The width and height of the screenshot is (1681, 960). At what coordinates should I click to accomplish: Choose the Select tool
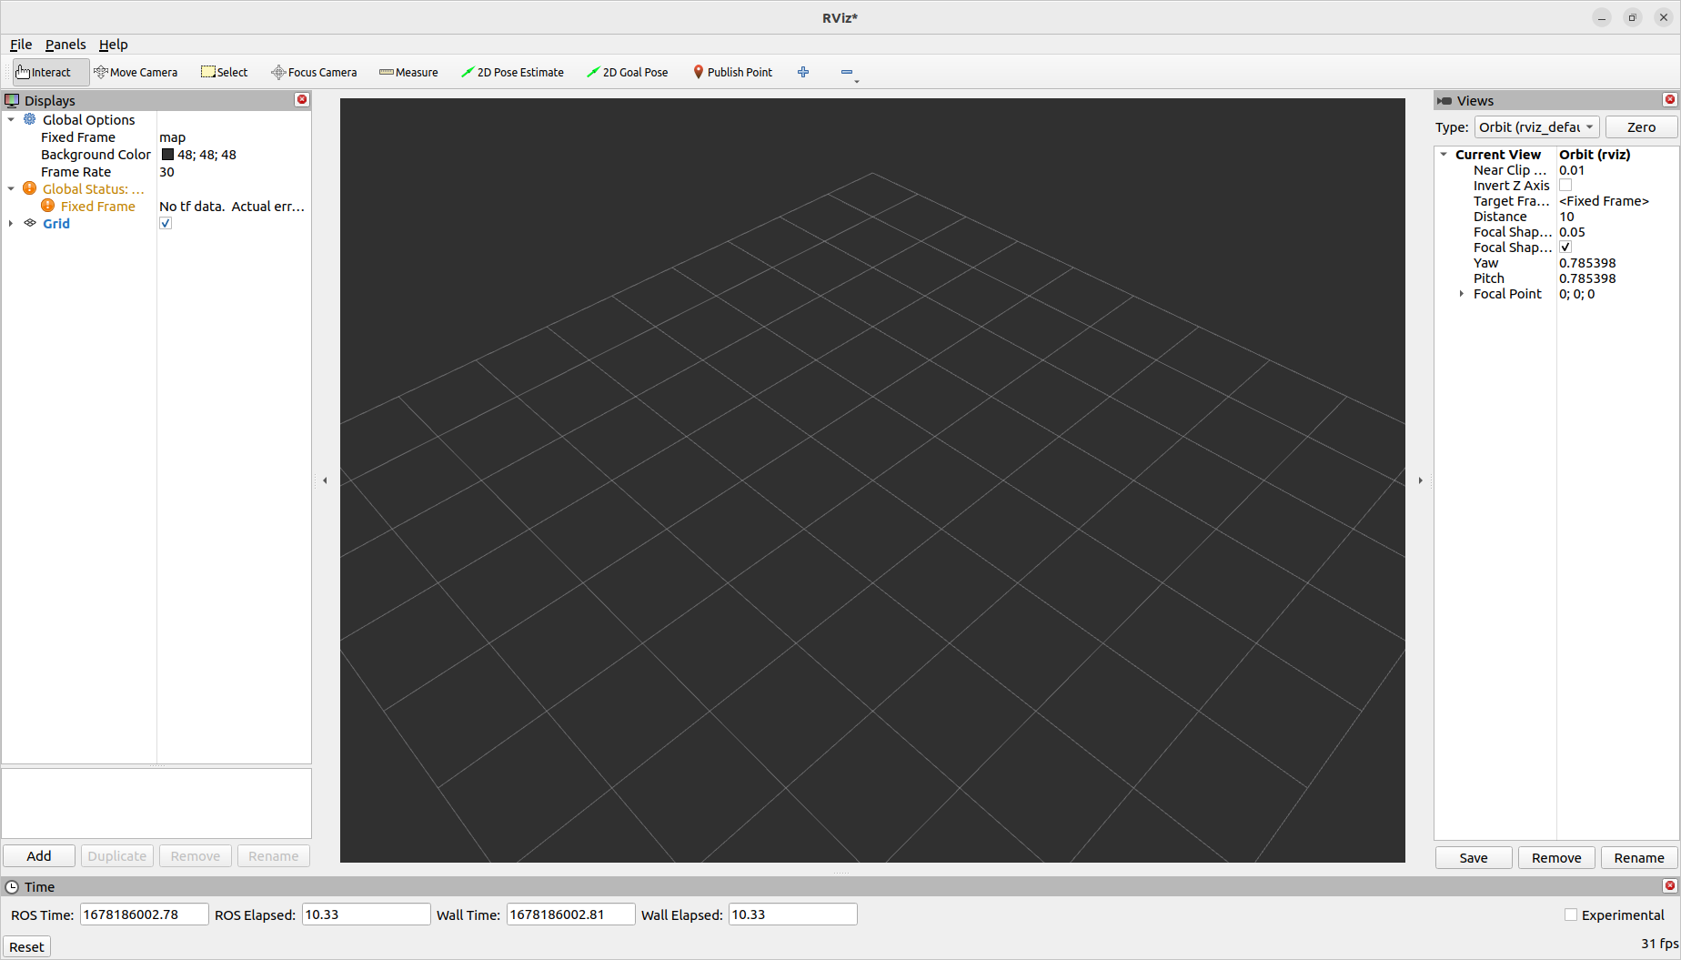point(225,72)
